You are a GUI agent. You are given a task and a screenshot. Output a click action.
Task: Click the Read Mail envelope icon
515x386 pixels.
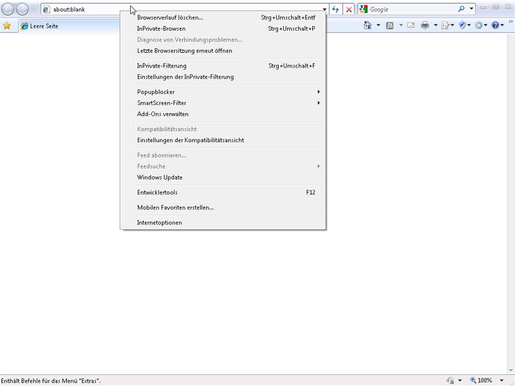411,26
